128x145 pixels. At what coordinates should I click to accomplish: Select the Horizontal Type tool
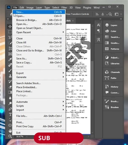10,114
